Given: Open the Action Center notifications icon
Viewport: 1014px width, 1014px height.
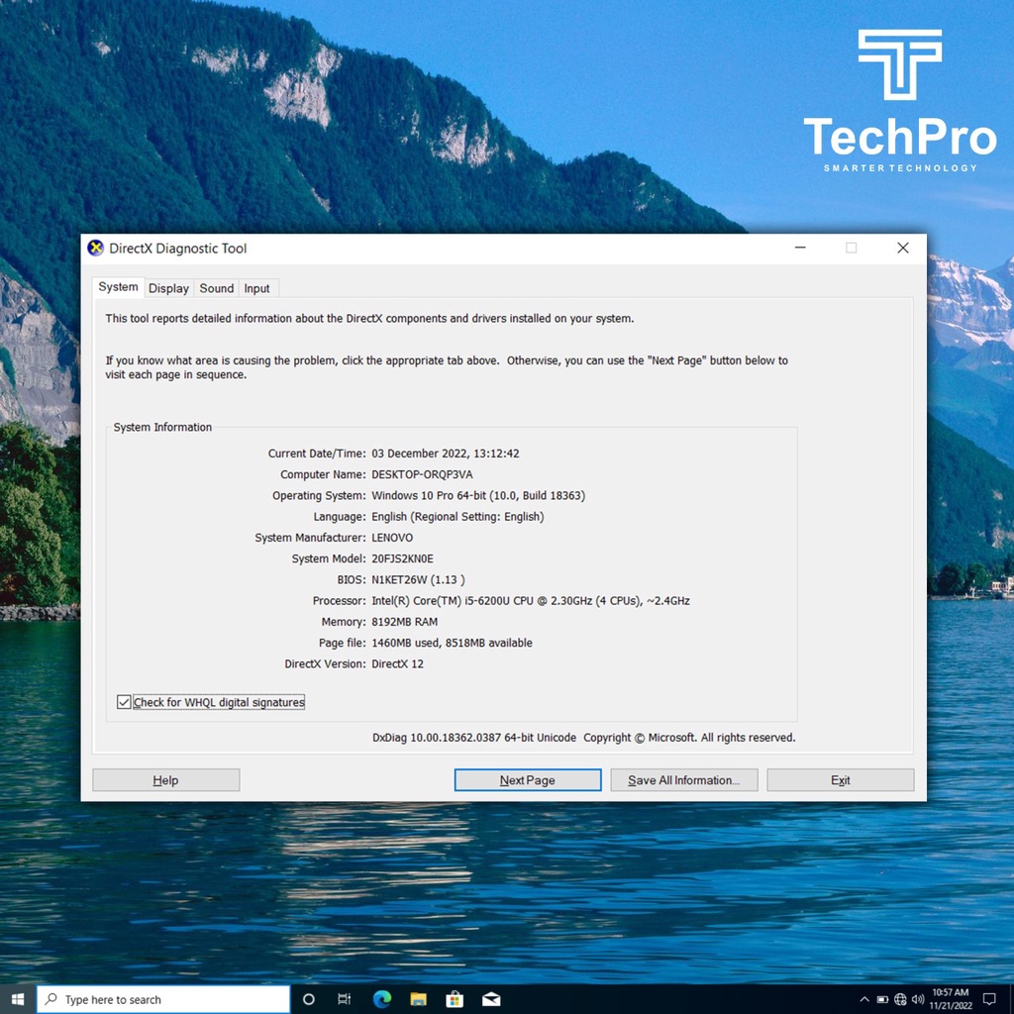Looking at the screenshot, I should coord(988,999).
